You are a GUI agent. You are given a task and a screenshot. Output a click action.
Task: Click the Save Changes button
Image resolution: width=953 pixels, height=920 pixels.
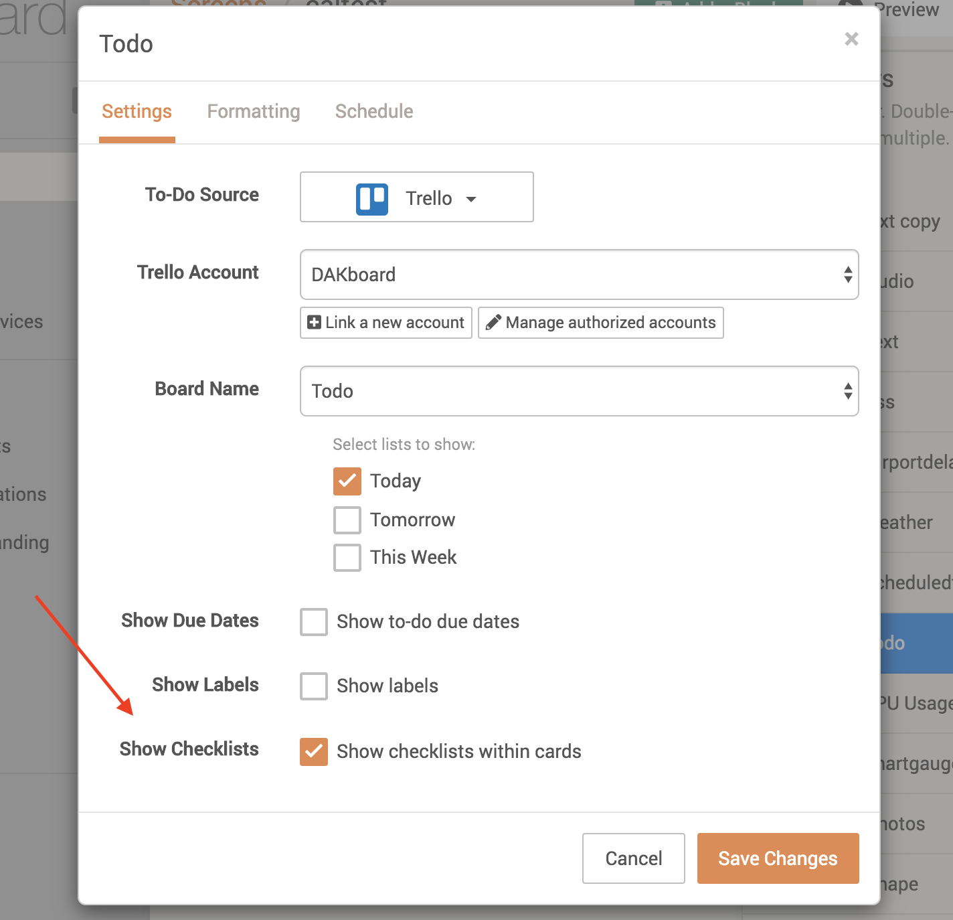777,858
